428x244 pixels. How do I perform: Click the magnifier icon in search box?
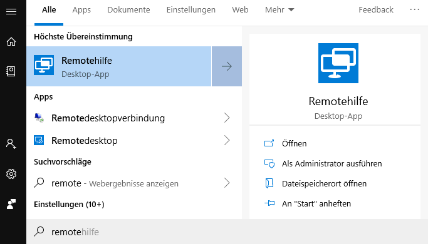coord(39,231)
